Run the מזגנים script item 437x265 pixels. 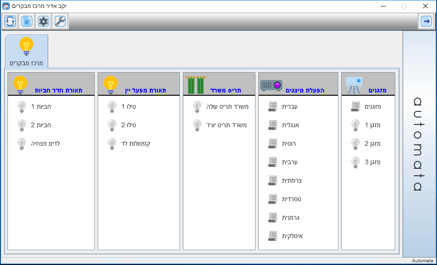pos(355,107)
